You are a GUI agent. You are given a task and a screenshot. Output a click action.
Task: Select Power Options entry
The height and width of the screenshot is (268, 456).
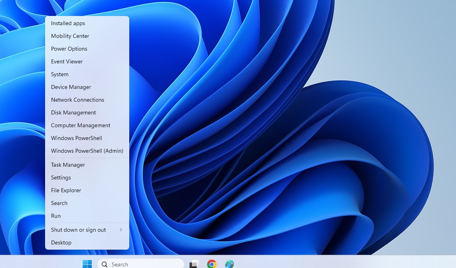point(87,49)
